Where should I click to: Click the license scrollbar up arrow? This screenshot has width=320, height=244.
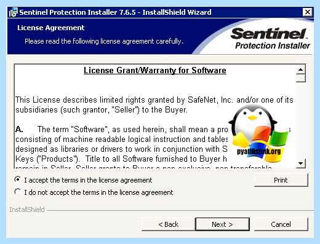pyautogui.click(x=301, y=69)
